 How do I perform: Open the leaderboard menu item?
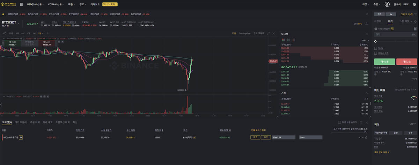[x=95, y=5]
